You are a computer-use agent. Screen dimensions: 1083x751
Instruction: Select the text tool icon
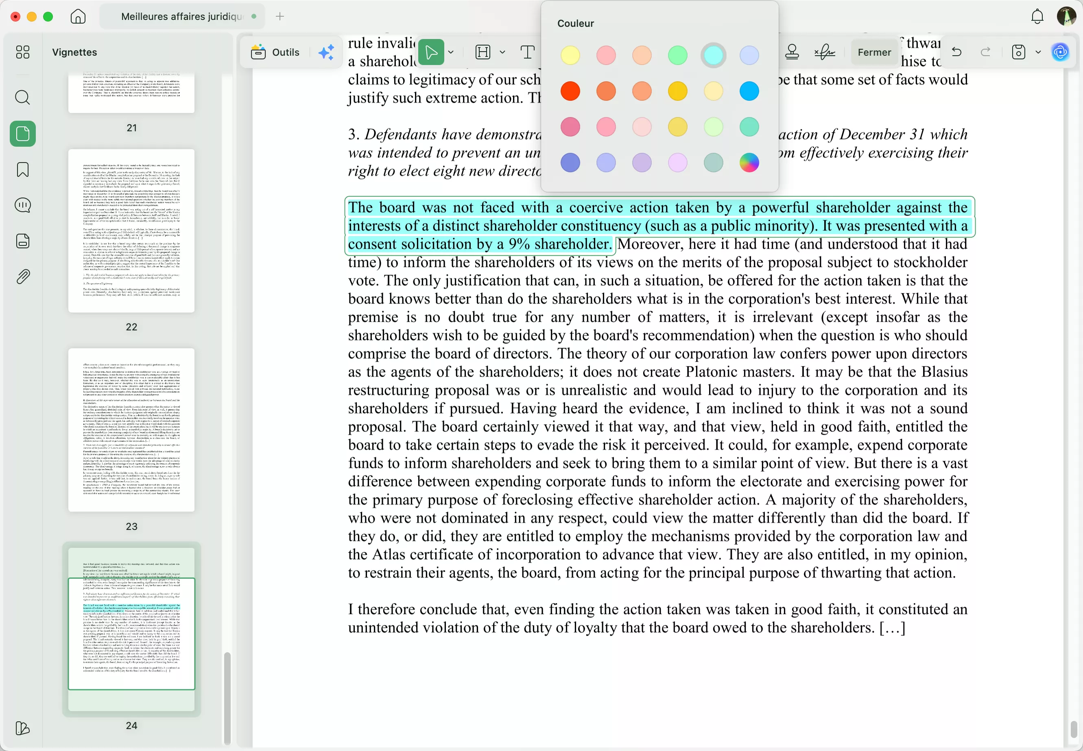click(527, 52)
